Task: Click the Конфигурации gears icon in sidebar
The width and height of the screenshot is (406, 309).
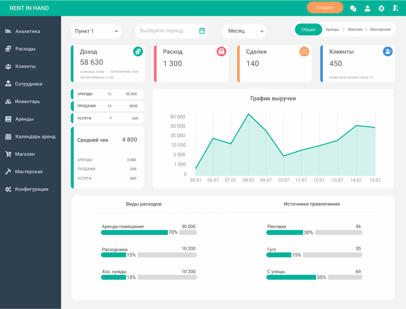Action: [x=8, y=189]
